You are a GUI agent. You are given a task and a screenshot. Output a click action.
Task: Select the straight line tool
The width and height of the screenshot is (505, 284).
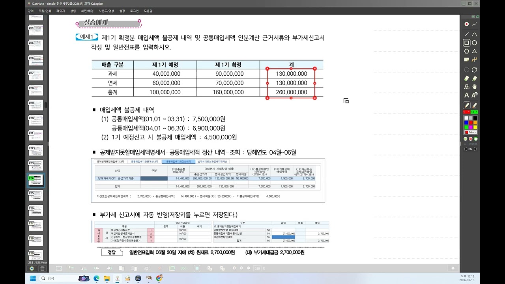tap(467, 34)
